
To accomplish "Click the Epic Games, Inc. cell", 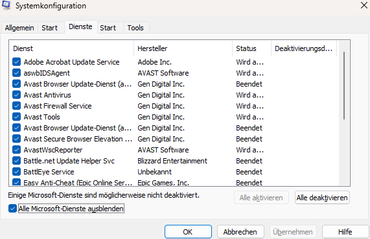I will [163, 183].
